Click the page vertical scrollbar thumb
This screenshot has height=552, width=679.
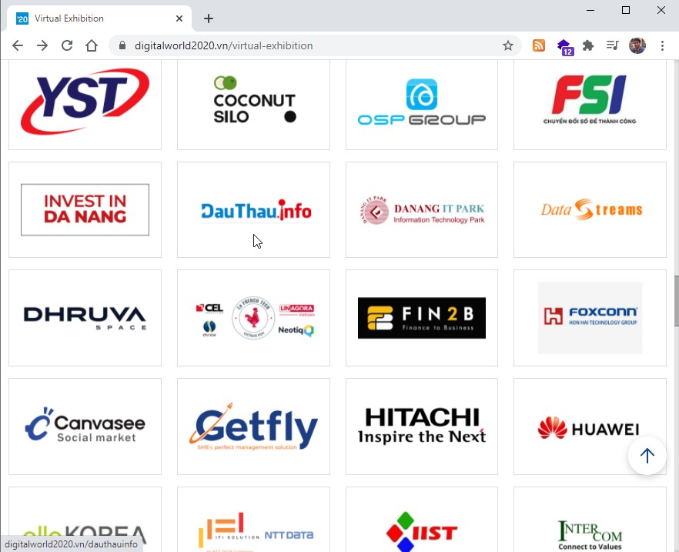pos(676,301)
